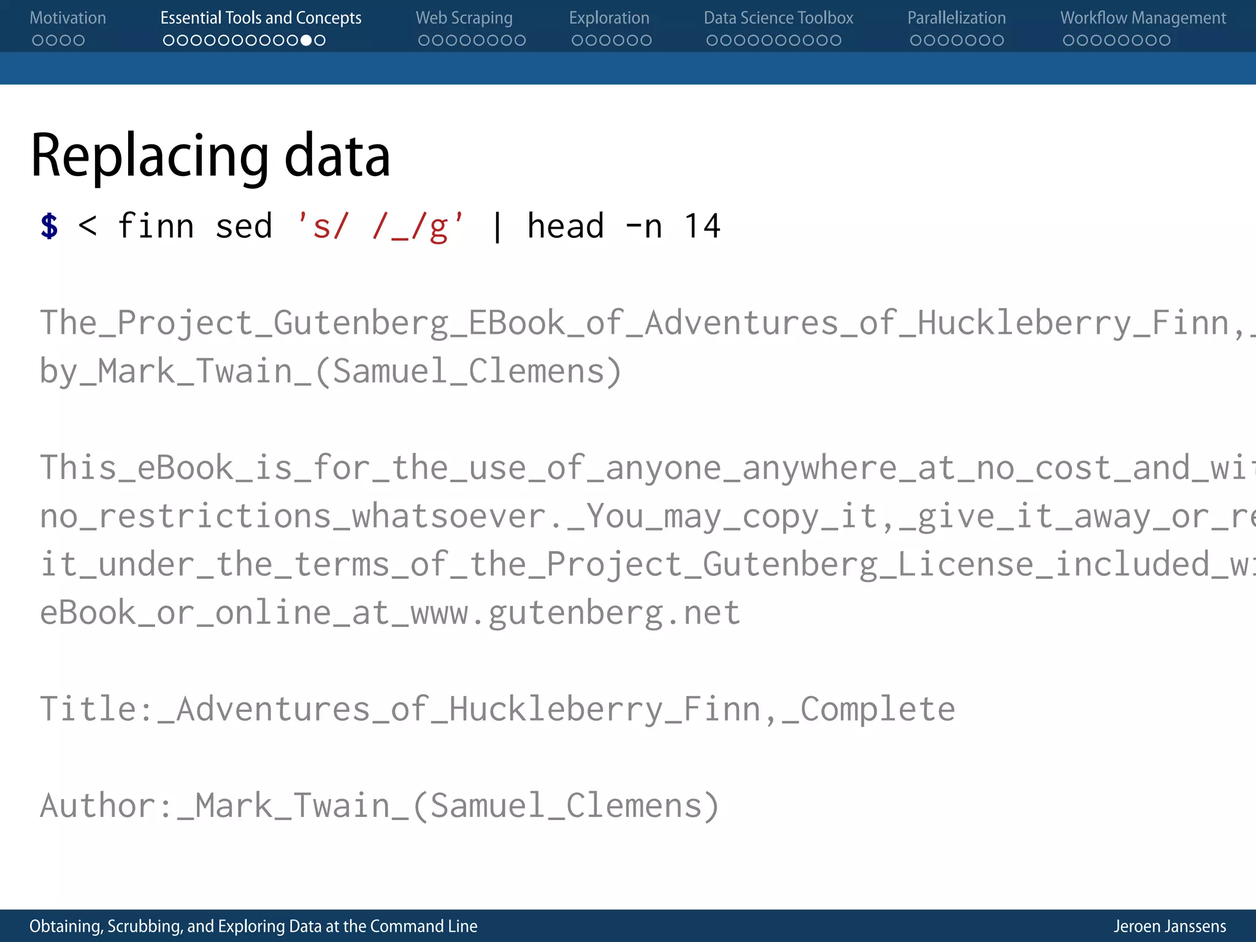The width and height of the screenshot is (1256, 942).
Task: Open the Essential Tools and Concepts section
Action: 261,18
